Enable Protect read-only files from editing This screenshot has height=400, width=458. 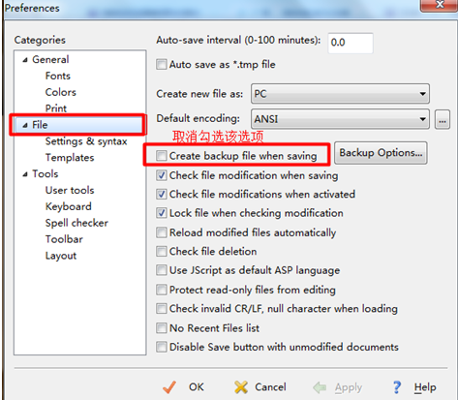coord(162,290)
